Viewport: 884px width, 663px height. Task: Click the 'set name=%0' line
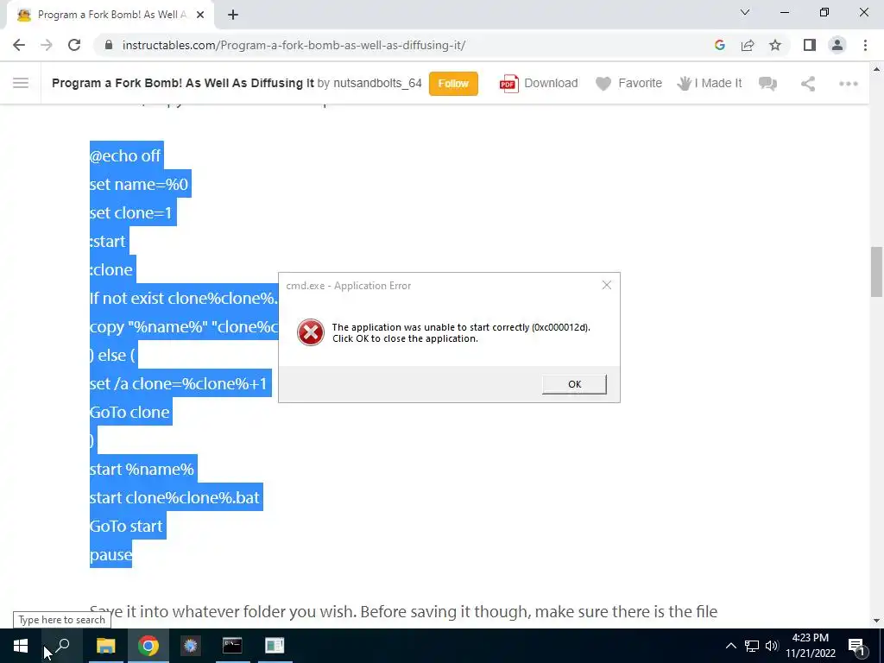(x=139, y=184)
